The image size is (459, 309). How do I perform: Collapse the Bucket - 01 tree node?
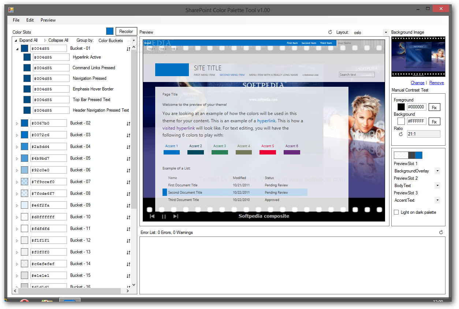[x=17, y=49]
